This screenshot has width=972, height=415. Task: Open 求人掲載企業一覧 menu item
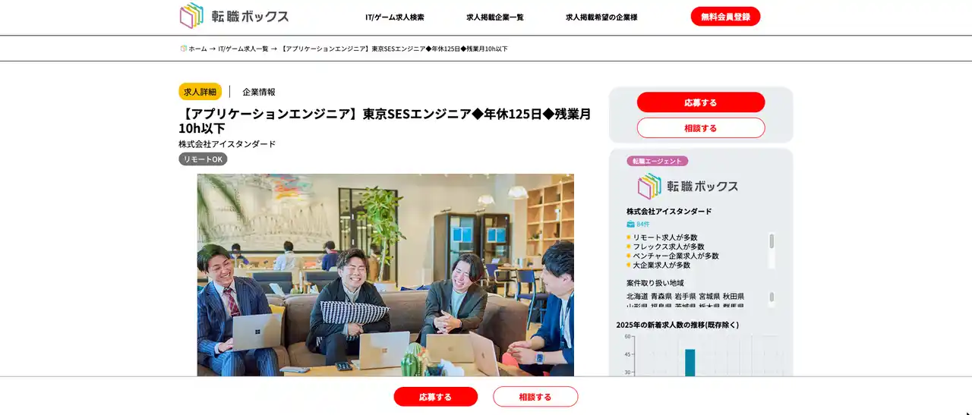[x=495, y=17]
